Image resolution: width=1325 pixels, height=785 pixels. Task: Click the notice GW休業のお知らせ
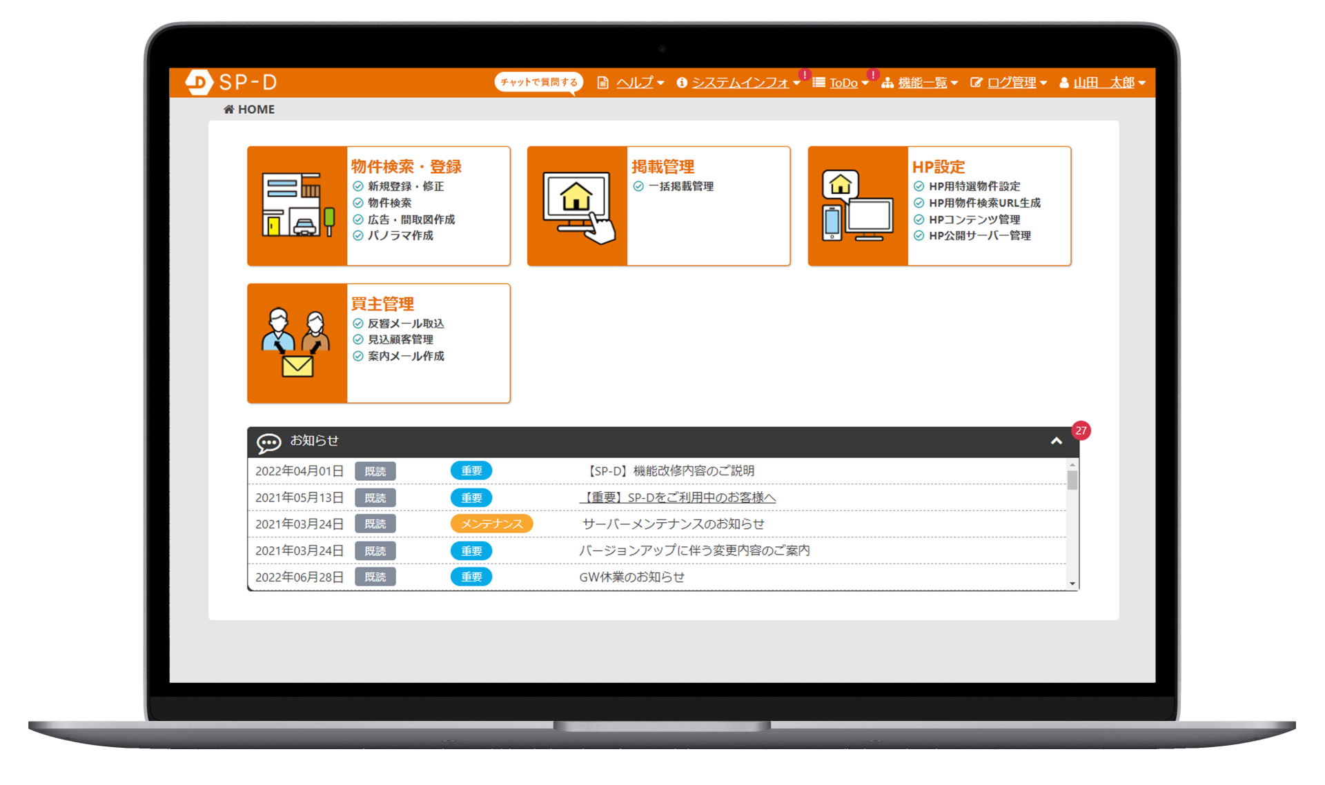pos(631,577)
